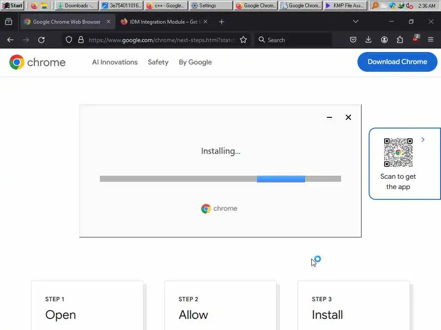Click the muted volume tray icon

point(410,6)
